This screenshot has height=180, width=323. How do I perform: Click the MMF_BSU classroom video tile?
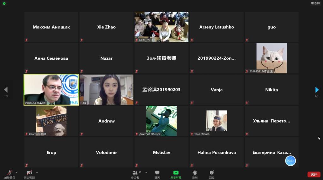161,27
